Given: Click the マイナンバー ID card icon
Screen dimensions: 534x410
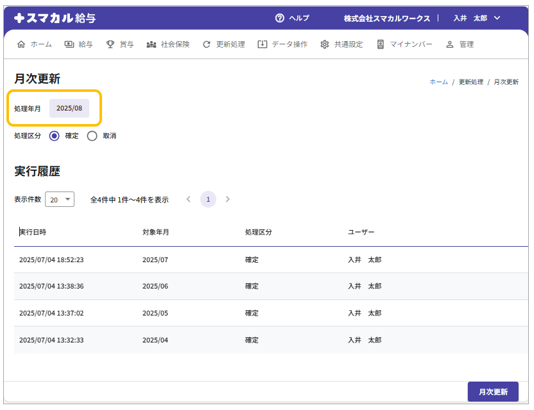Looking at the screenshot, I should click(381, 44).
